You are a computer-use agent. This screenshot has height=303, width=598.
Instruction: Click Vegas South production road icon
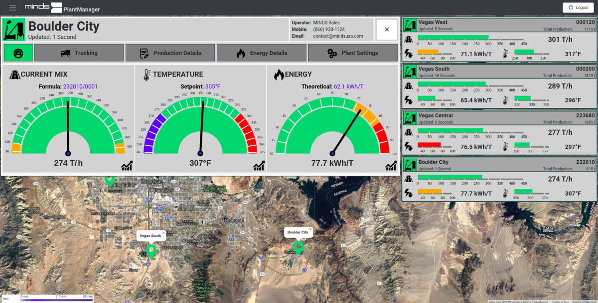[408, 86]
